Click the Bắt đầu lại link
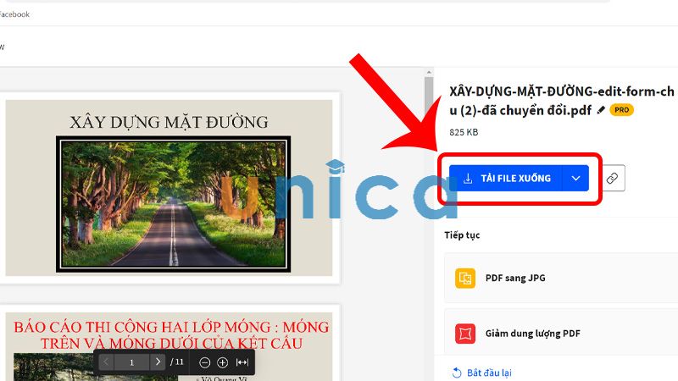Viewport: 678px width, 381px height. coord(488,373)
